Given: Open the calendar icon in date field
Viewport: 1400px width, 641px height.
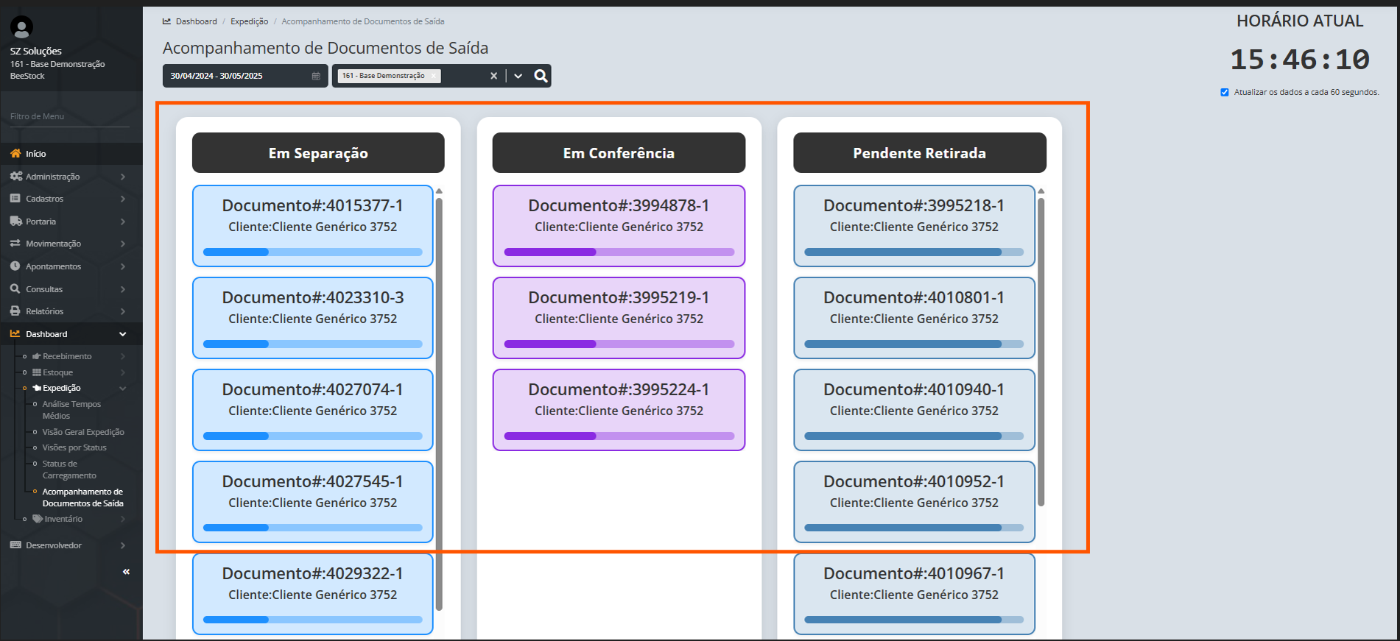Looking at the screenshot, I should coord(316,76).
